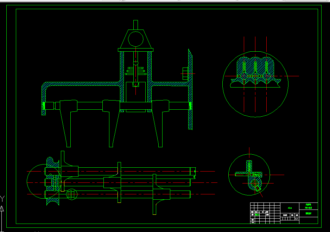Select the hex bolt head near the right wall

tap(185, 73)
